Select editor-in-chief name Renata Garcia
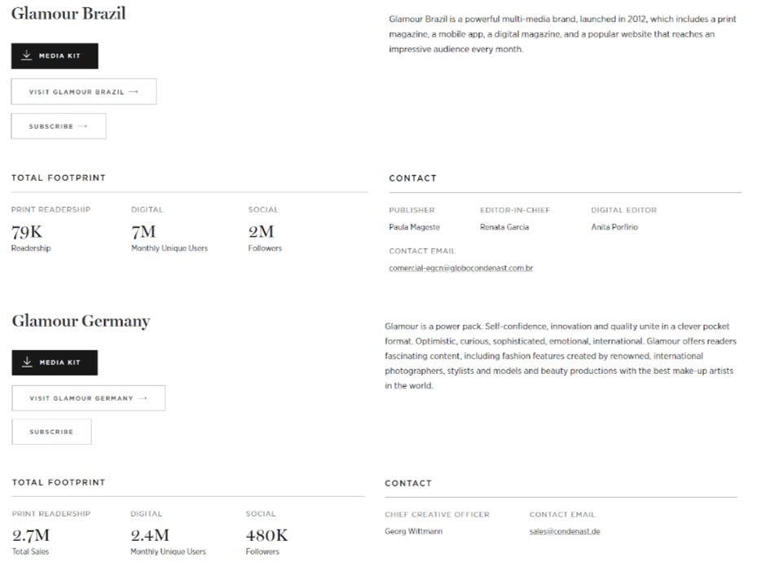The width and height of the screenshot is (779, 567). pos(504,227)
